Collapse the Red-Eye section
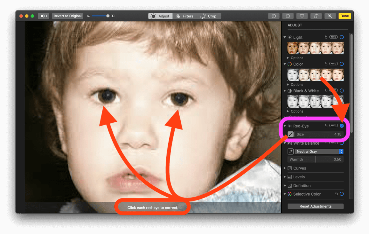 285,126
